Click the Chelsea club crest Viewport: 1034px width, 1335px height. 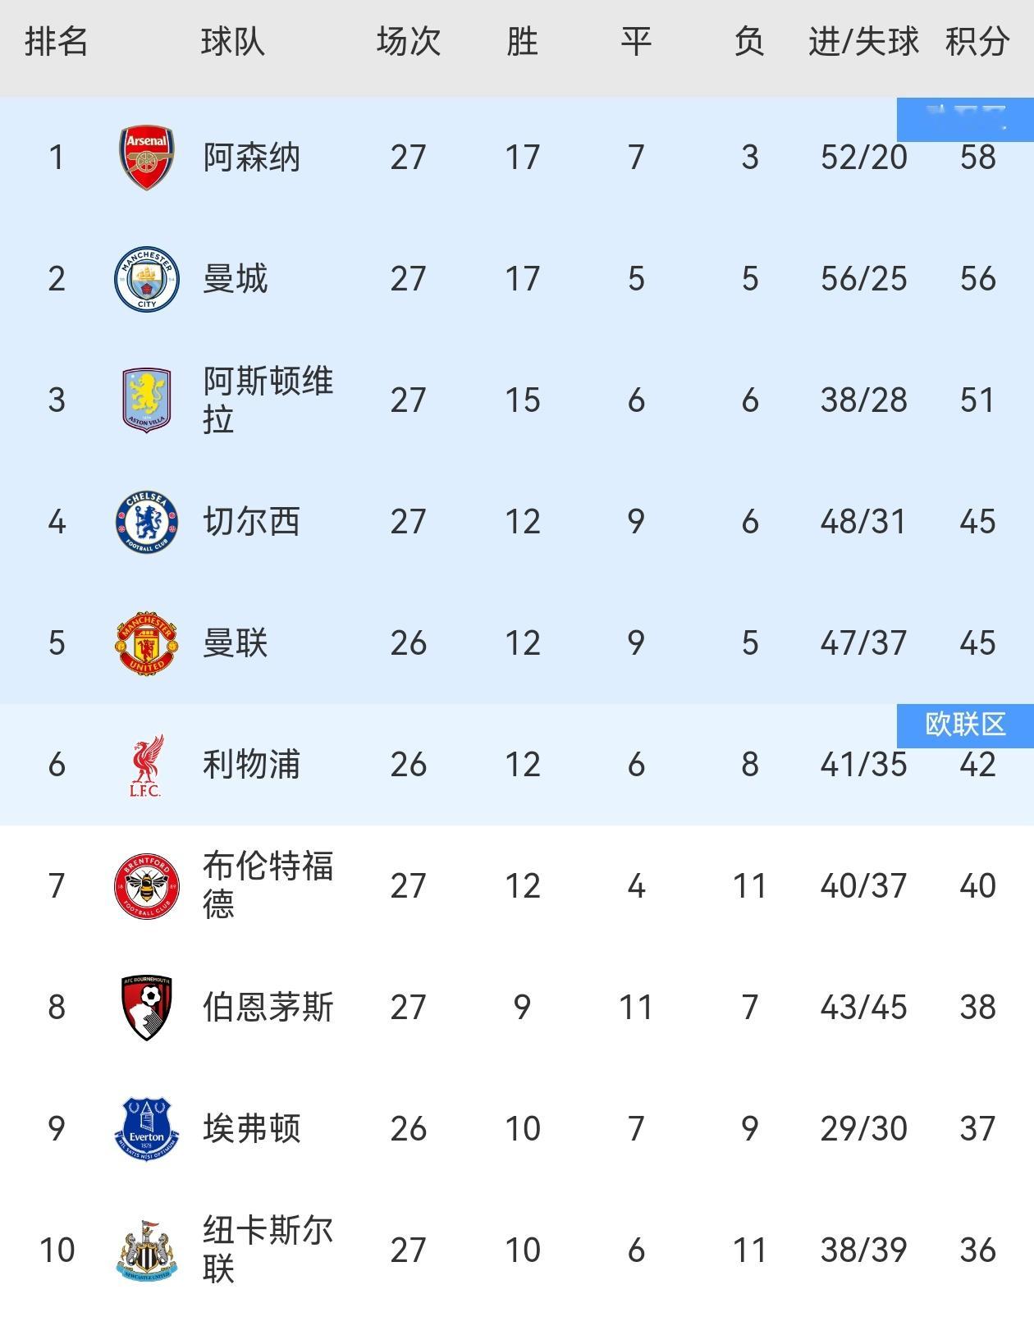point(147,522)
